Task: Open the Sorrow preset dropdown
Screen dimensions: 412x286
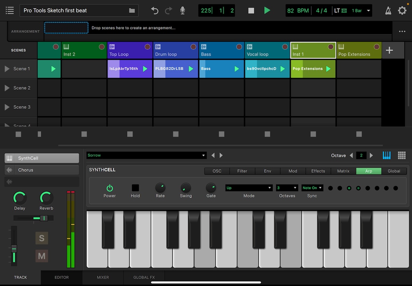Action: coord(146,155)
